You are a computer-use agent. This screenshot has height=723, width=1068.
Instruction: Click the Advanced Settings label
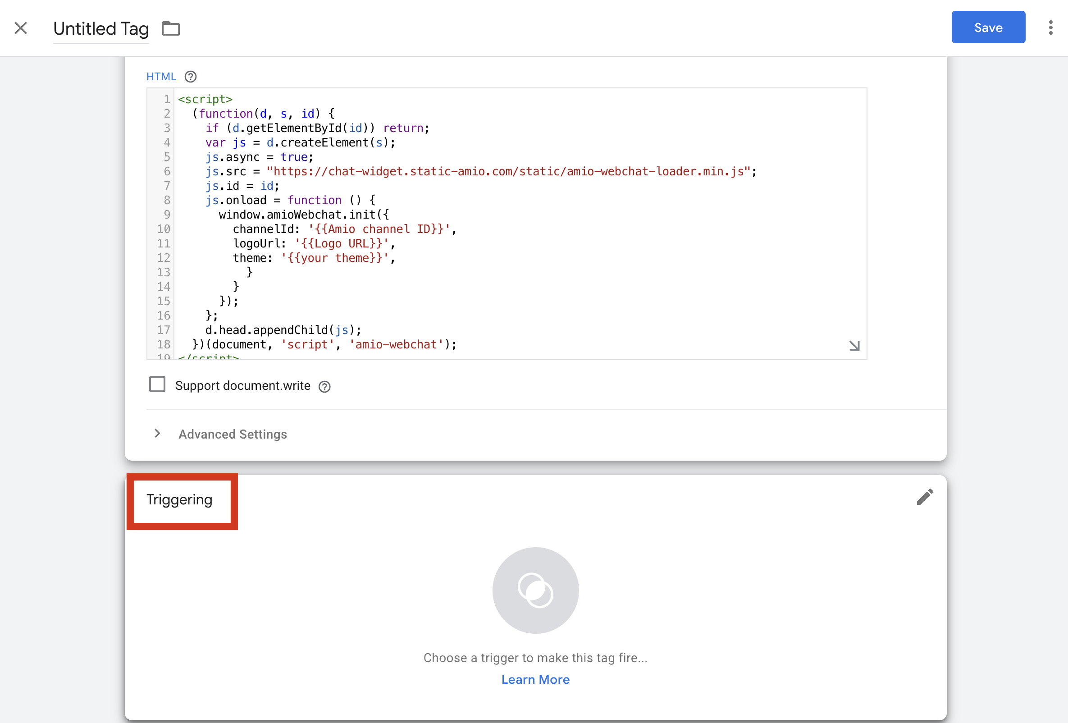point(233,435)
